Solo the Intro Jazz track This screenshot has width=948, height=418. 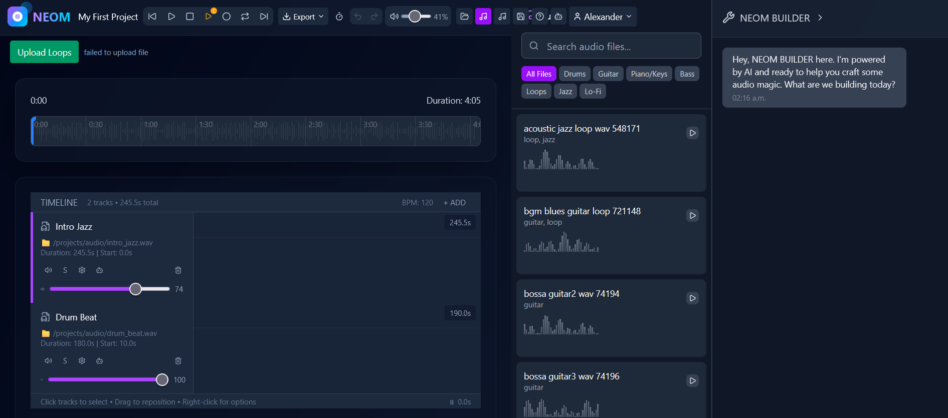65,270
